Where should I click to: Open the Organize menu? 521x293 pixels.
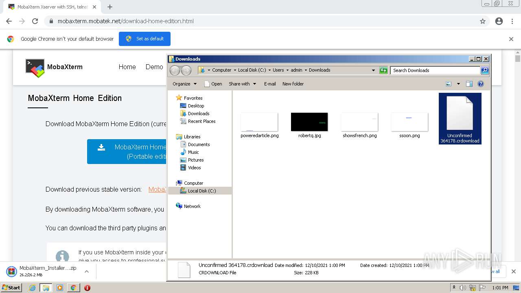pyautogui.click(x=184, y=84)
